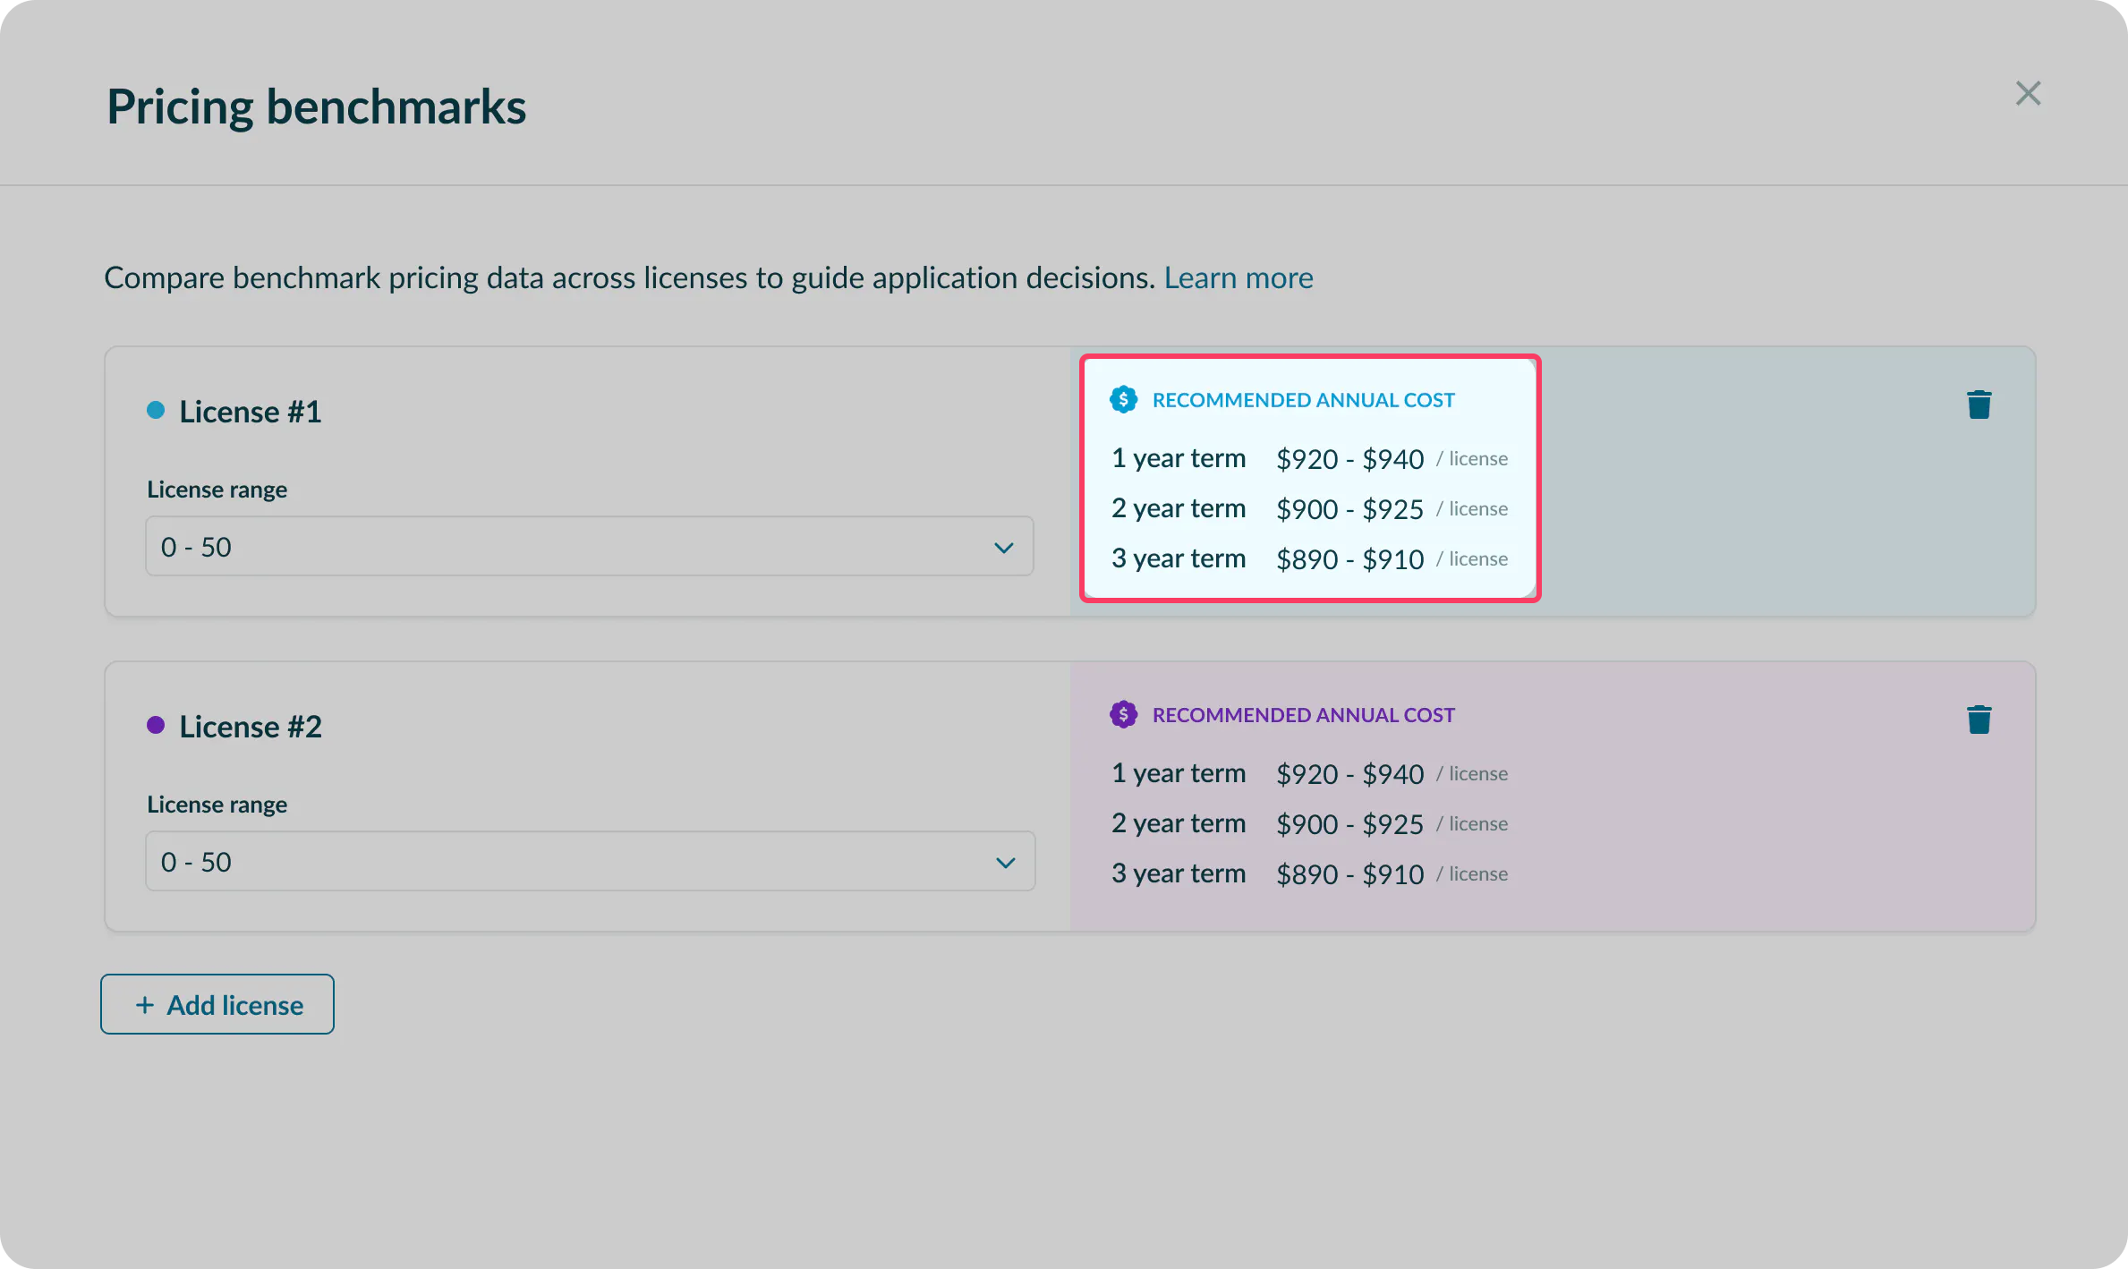Screen dimensions: 2128x1269
Task: Delete License #2 with trash icon
Action: (1979, 720)
